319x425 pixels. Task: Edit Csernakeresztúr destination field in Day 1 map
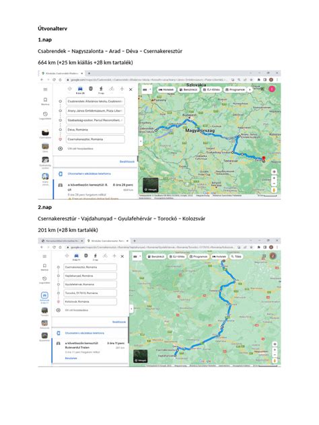[x=95, y=139]
